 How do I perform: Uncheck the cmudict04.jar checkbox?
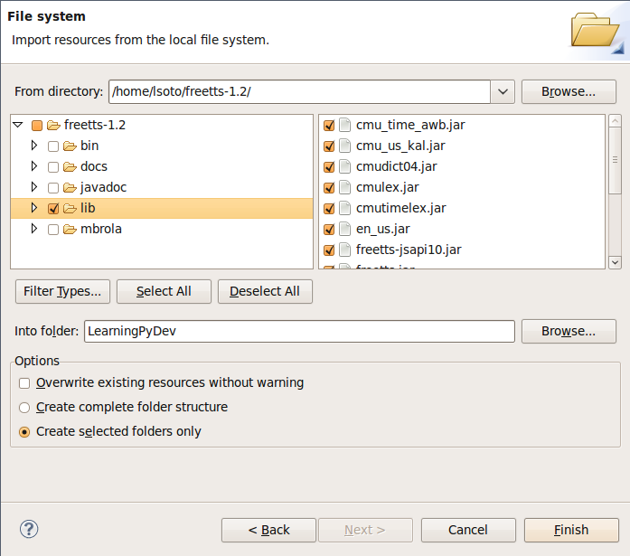[x=329, y=166]
